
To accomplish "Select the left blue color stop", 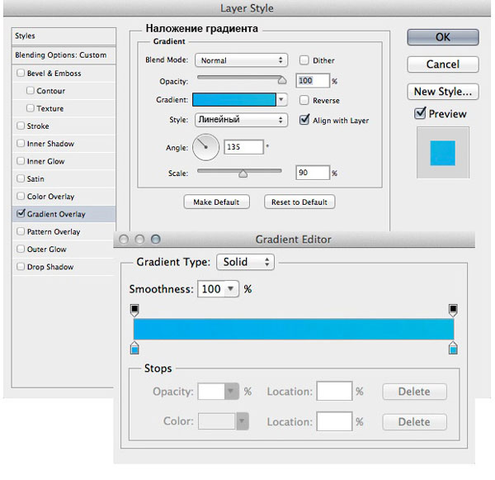I will pyautogui.click(x=134, y=348).
